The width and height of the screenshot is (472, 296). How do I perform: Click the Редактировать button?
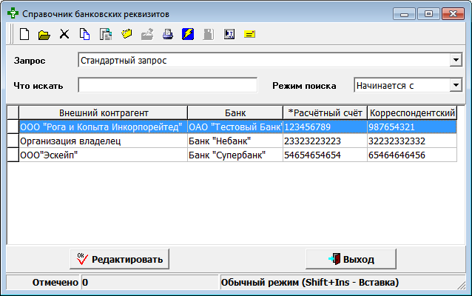120,259
